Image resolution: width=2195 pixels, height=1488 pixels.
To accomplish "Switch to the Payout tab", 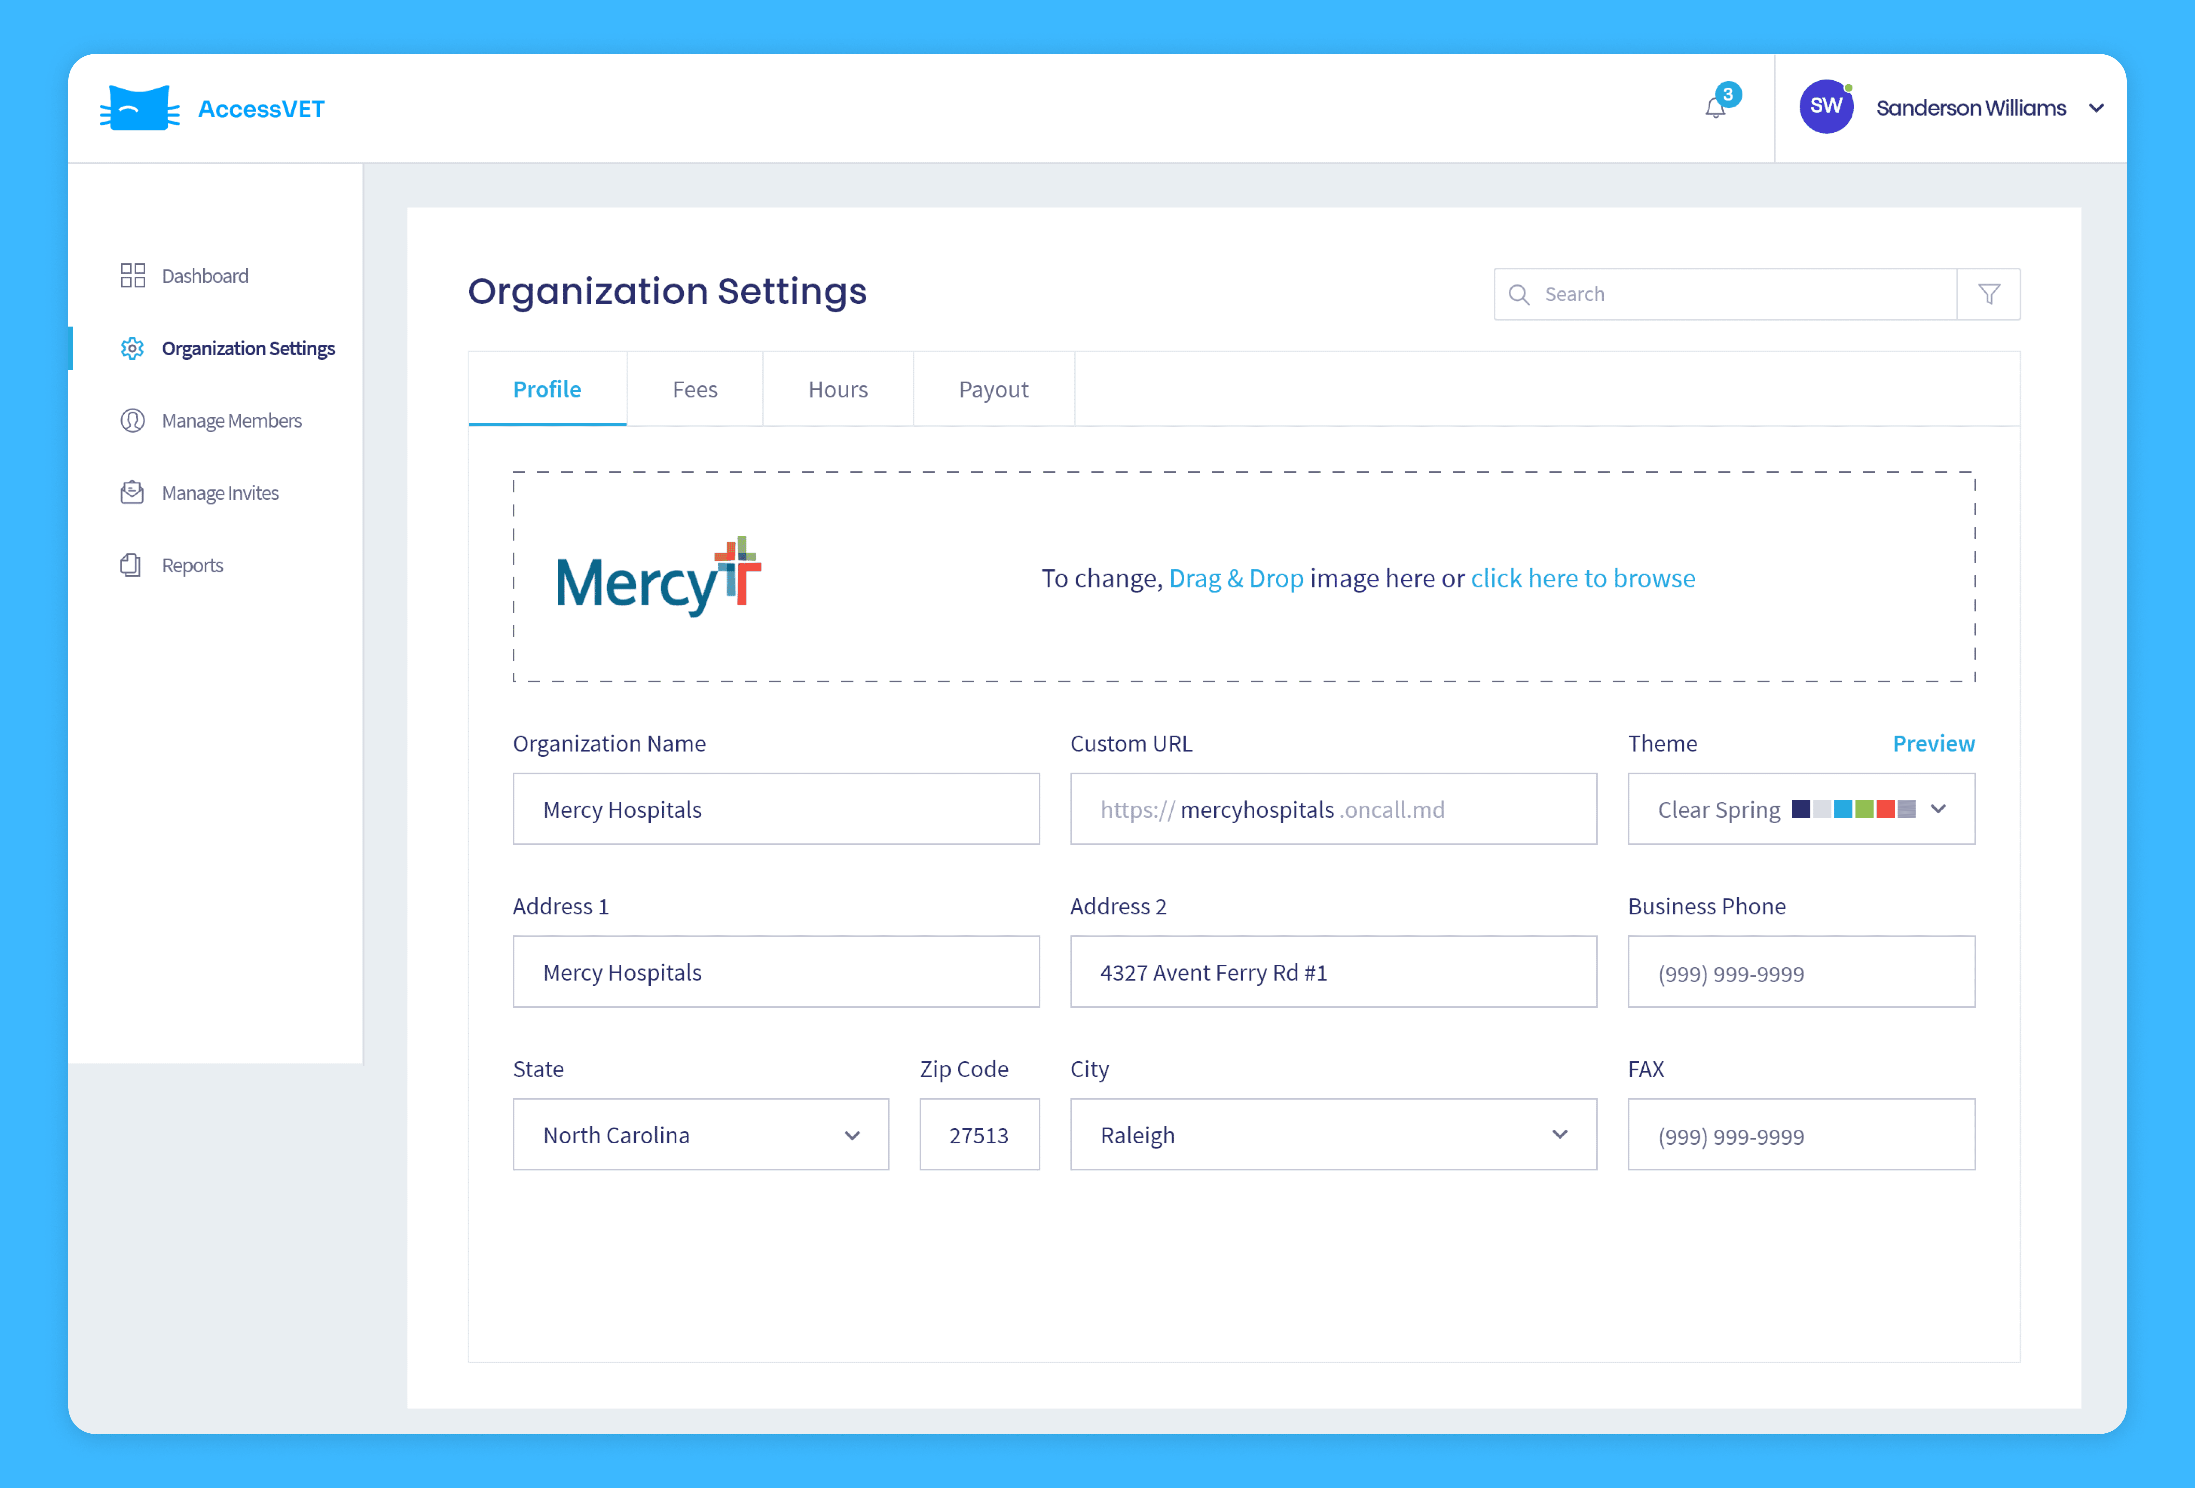I will click(994, 389).
